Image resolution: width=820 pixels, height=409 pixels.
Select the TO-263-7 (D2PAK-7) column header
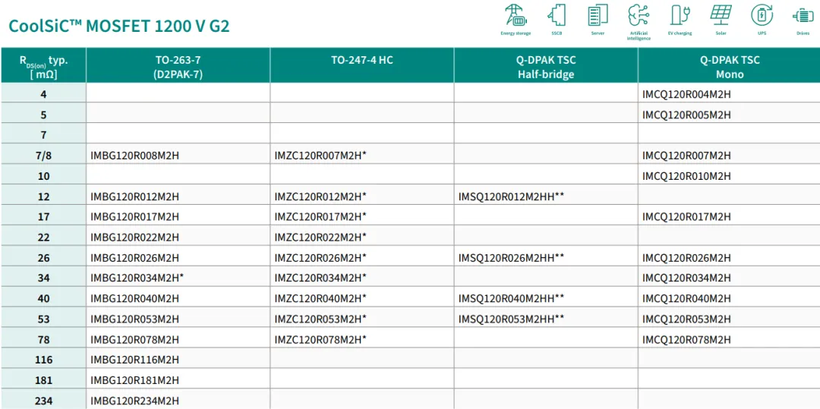pyautogui.click(x=178, y=66)
